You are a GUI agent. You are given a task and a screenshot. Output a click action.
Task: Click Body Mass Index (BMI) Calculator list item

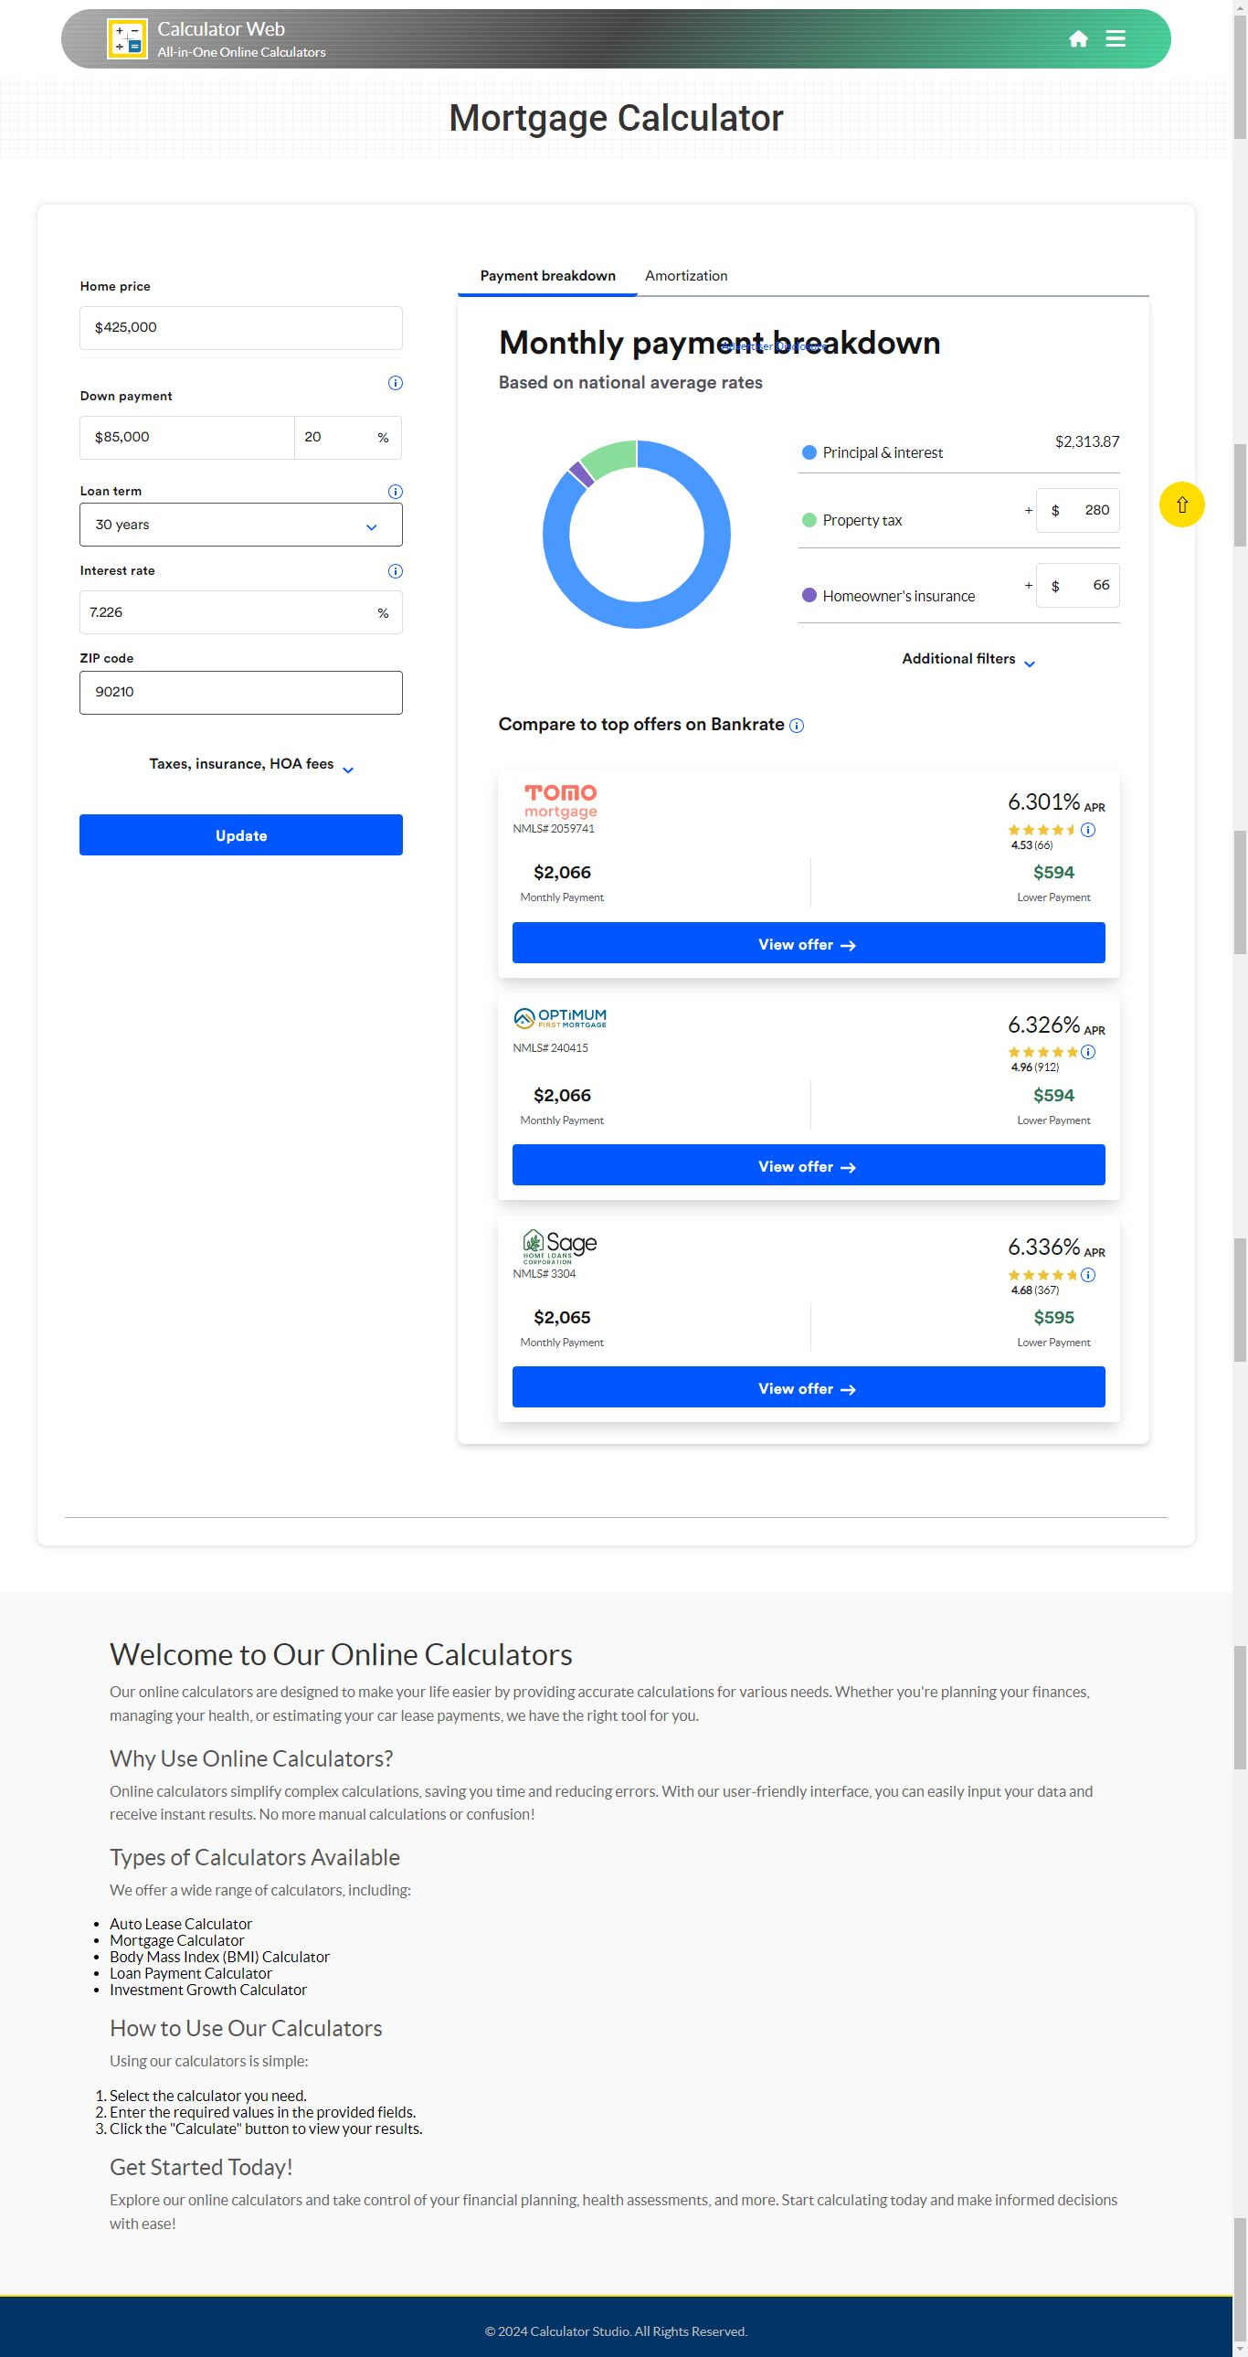(x=219, y=1957)
